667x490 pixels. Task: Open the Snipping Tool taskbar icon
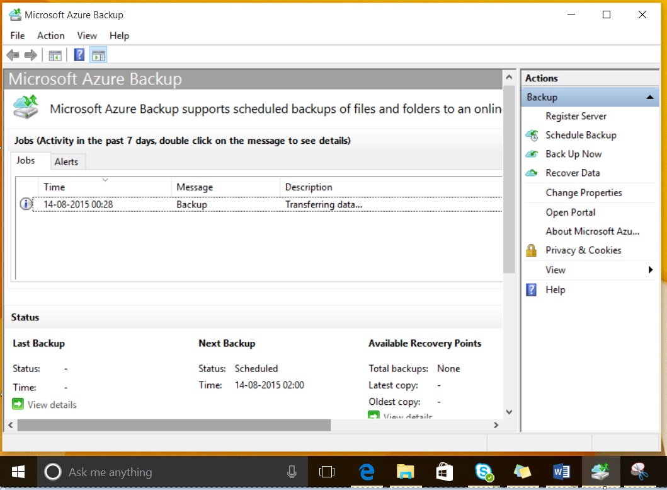click(x=639, y=472)
